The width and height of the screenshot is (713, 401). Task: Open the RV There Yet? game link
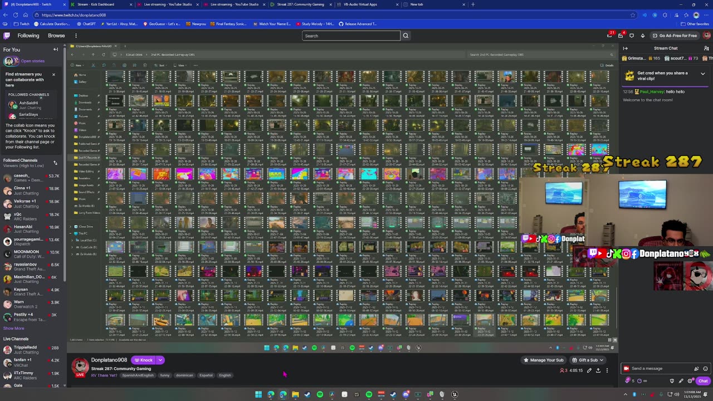(104, 375)
